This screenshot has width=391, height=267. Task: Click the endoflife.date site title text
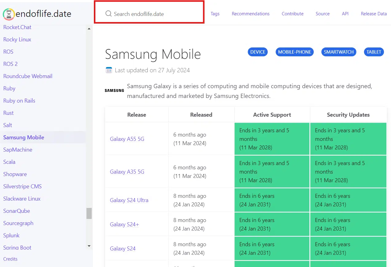tap(43, 14)
